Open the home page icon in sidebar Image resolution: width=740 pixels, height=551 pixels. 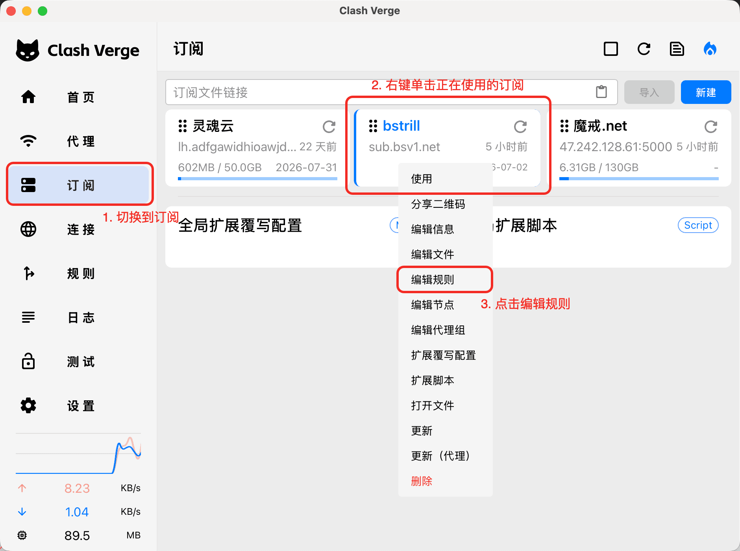pyautogui.click(x=28, y=97)
